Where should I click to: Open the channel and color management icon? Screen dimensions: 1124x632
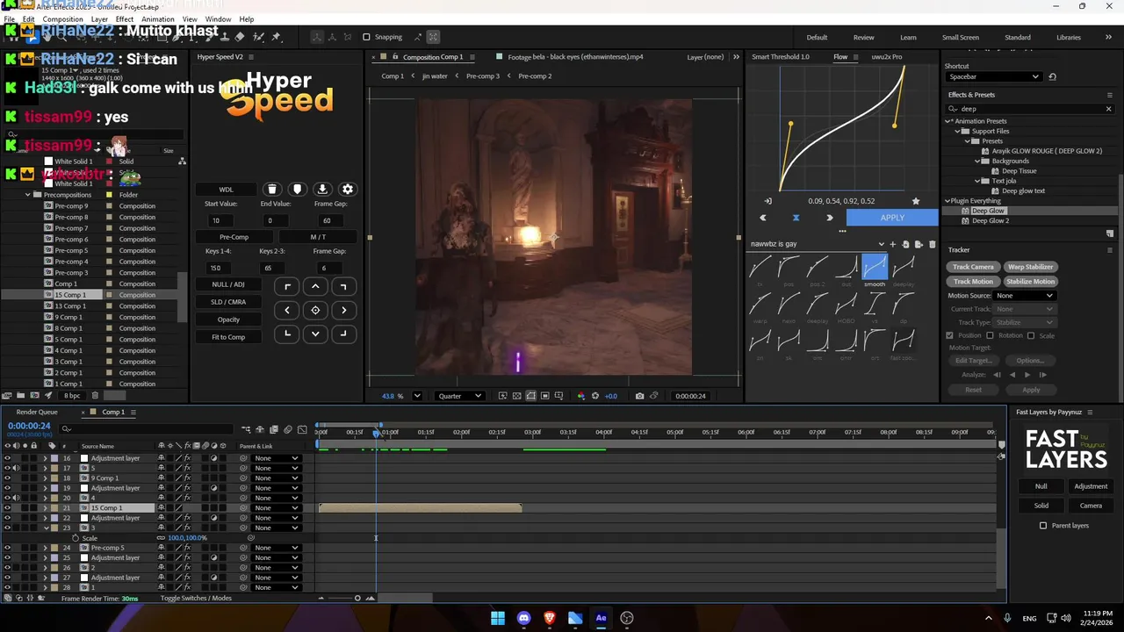coord(580,396)
